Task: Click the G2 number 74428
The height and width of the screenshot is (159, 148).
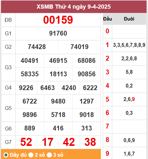Action: (37, 47)
